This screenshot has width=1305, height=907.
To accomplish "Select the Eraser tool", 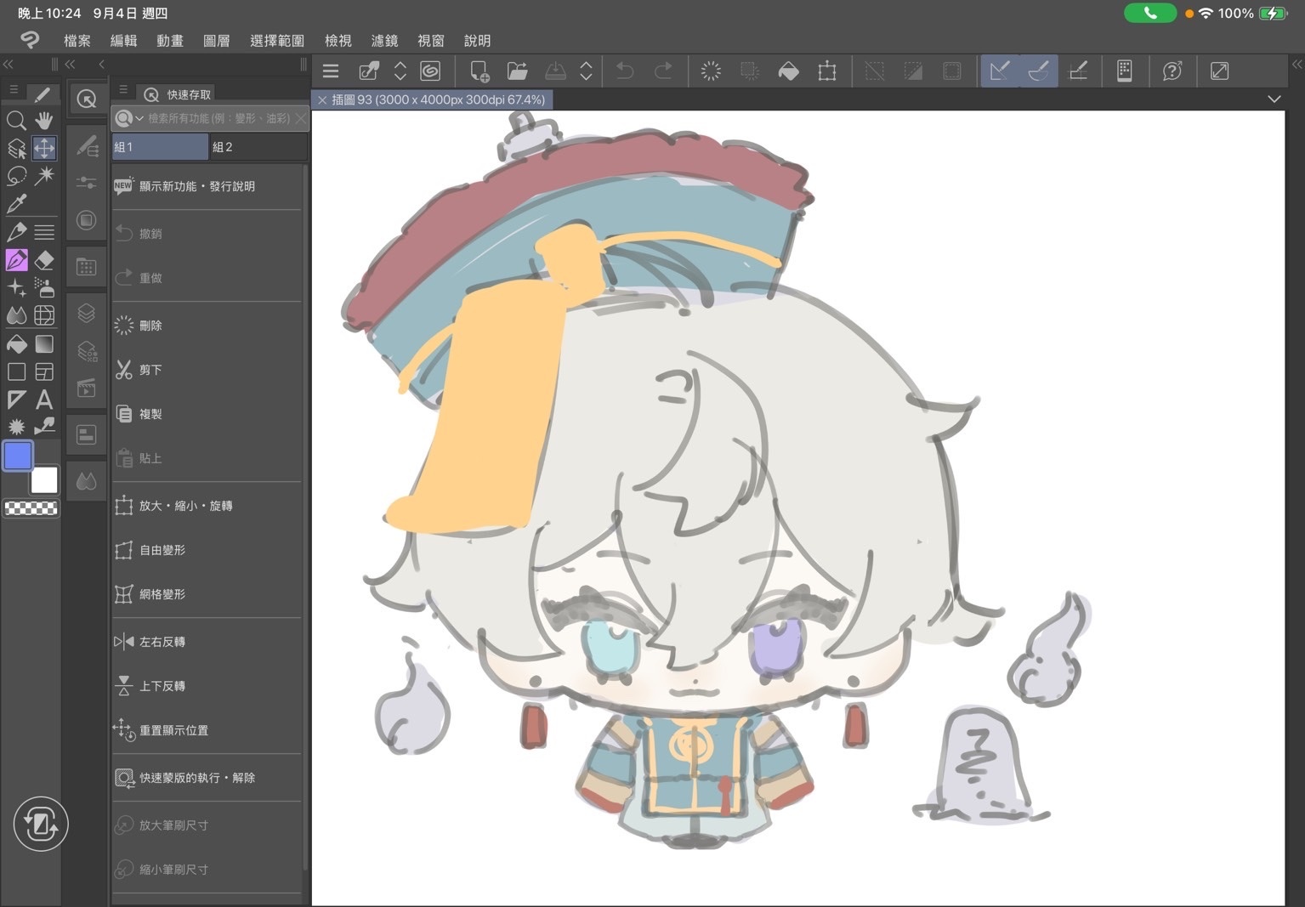I will [44, 260].
